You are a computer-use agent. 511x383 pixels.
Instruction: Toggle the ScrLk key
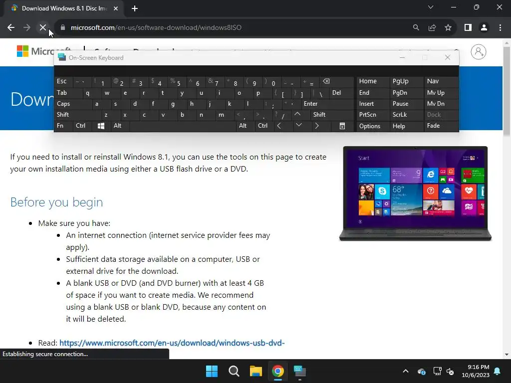[406, 115]
